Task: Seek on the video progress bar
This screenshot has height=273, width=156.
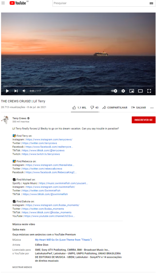Action: (x=78, y=86)
